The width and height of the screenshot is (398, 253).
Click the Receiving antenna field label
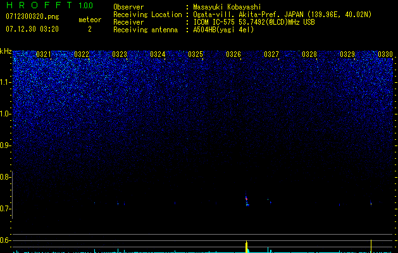coord(146,30)
